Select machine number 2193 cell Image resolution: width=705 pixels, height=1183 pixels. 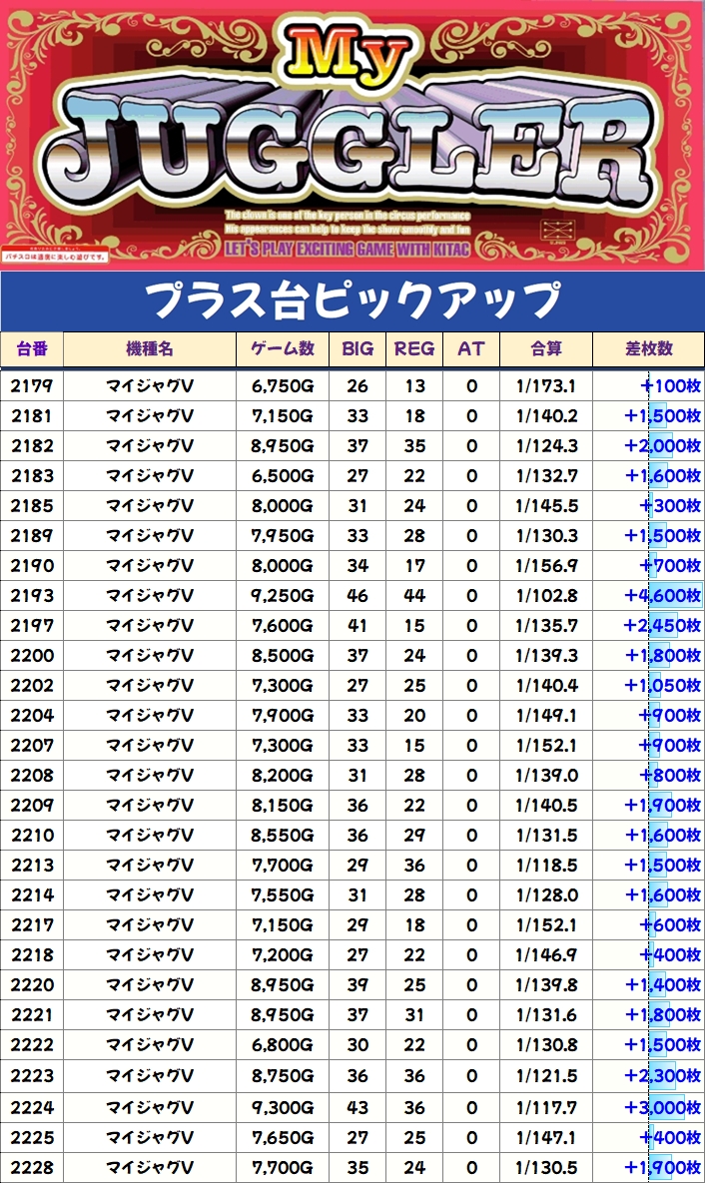click(32, 596)
